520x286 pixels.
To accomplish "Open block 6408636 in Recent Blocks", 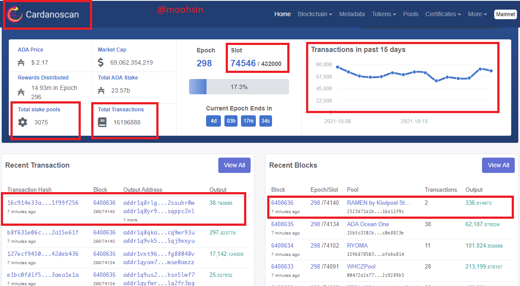I will [282, 203].
